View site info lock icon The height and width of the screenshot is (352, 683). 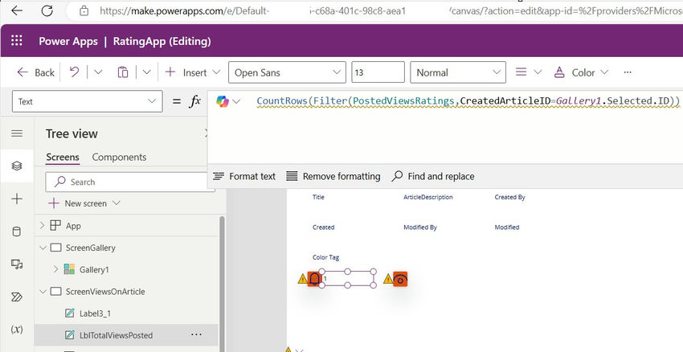[x=84, y=10]
